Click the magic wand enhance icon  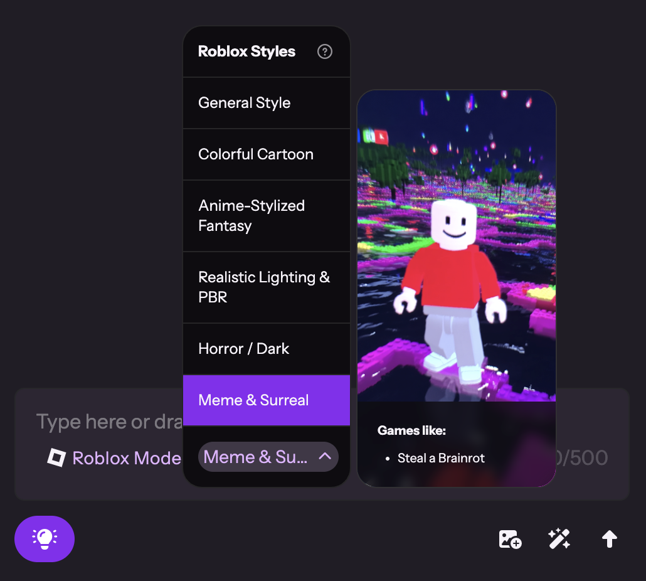click(559, 539)
